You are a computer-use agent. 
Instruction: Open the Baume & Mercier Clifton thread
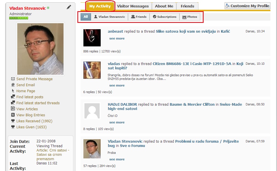point(192,104)
